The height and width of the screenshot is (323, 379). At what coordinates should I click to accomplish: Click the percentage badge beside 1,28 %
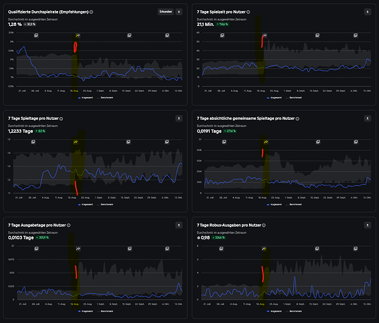pos(30,24)
